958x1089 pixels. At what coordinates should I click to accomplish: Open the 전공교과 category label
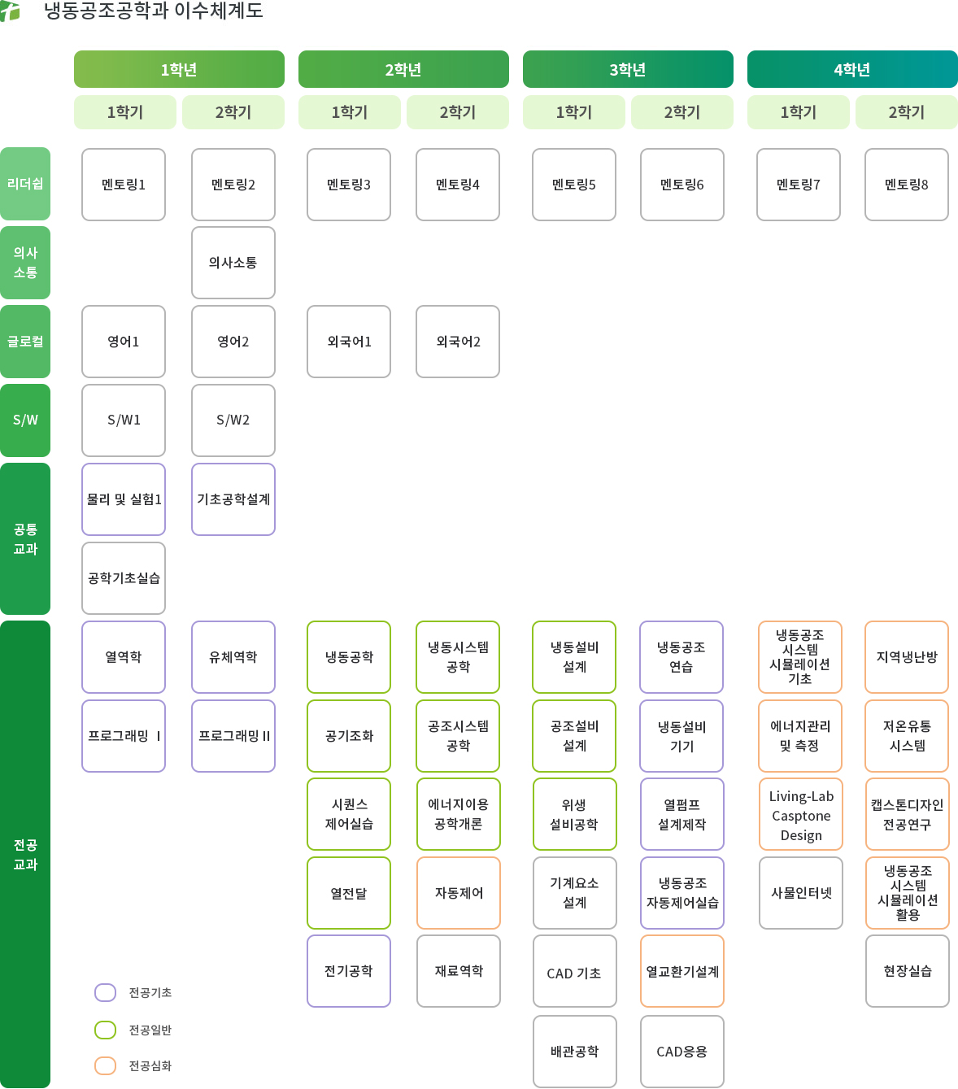25,854
